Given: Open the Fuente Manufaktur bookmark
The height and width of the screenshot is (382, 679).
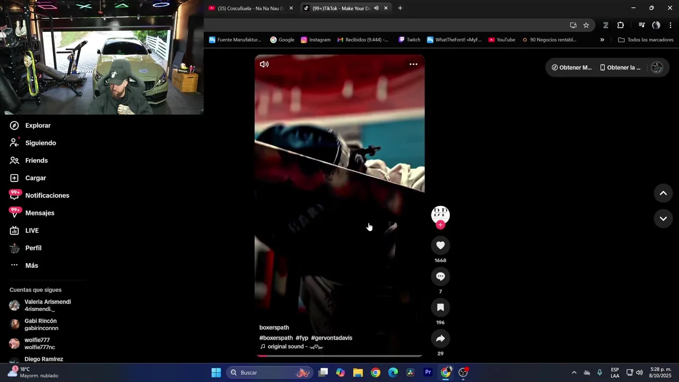Looking at the screenshot, I should point(235,40).
